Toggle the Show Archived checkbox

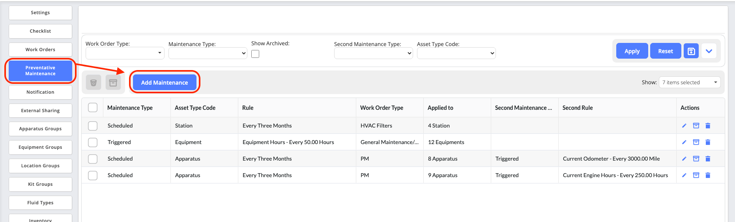point(255,54)
